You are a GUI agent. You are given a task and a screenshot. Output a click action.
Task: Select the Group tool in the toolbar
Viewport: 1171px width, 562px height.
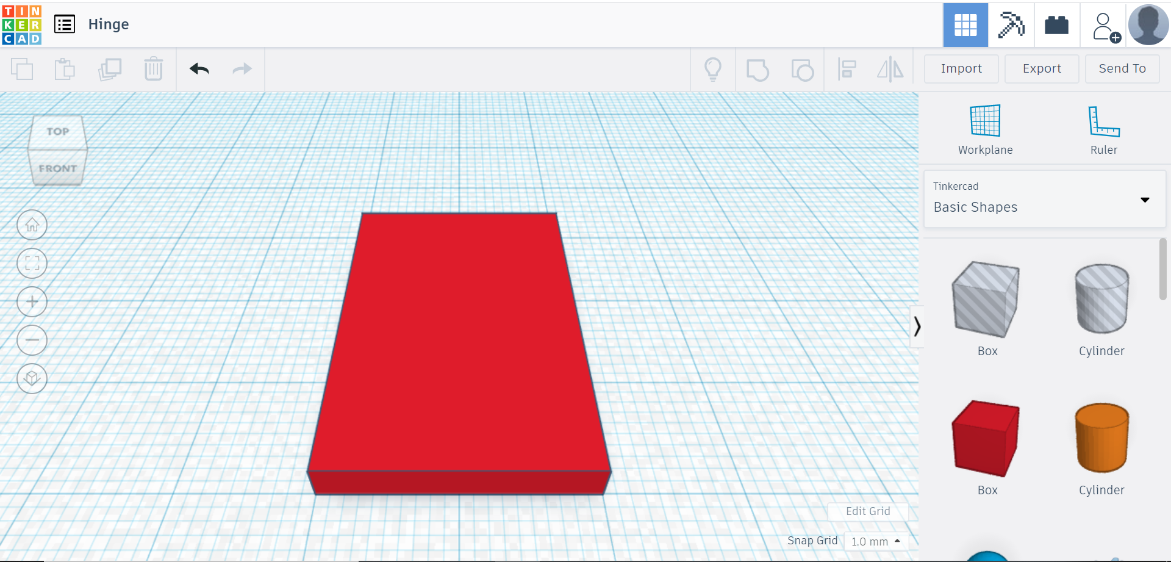[x=758, y=69]
